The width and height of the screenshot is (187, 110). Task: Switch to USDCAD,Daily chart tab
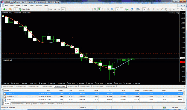(x=21, y=86)
